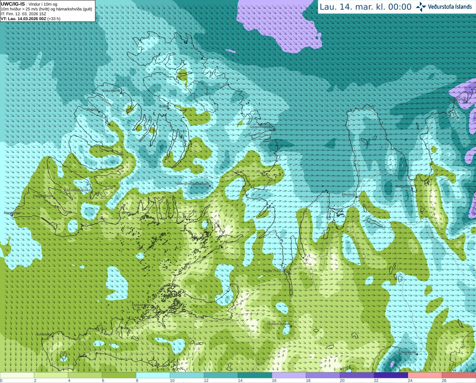Click the pale cyan 8–10 m/s legend swatch
This screenshot has width=476, height=383.
153,375
